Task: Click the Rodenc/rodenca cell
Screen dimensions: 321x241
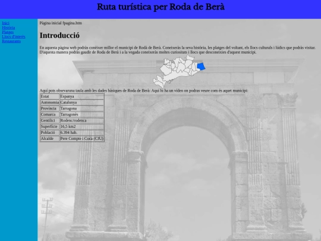Action: [x=82, y=120]
